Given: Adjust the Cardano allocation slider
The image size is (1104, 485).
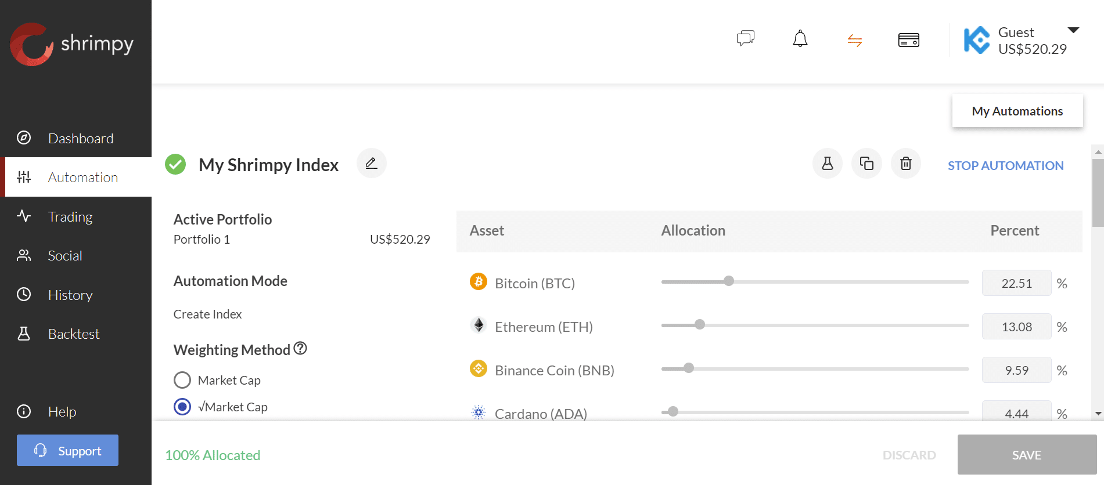Looking at the screenshot, I should point(673,412).
